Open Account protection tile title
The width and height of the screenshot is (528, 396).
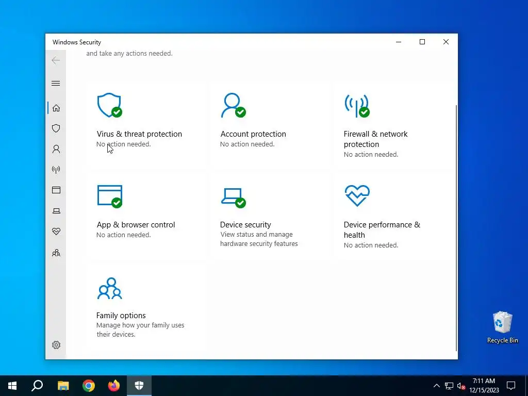pyautogui.click(x=253, y=134)
